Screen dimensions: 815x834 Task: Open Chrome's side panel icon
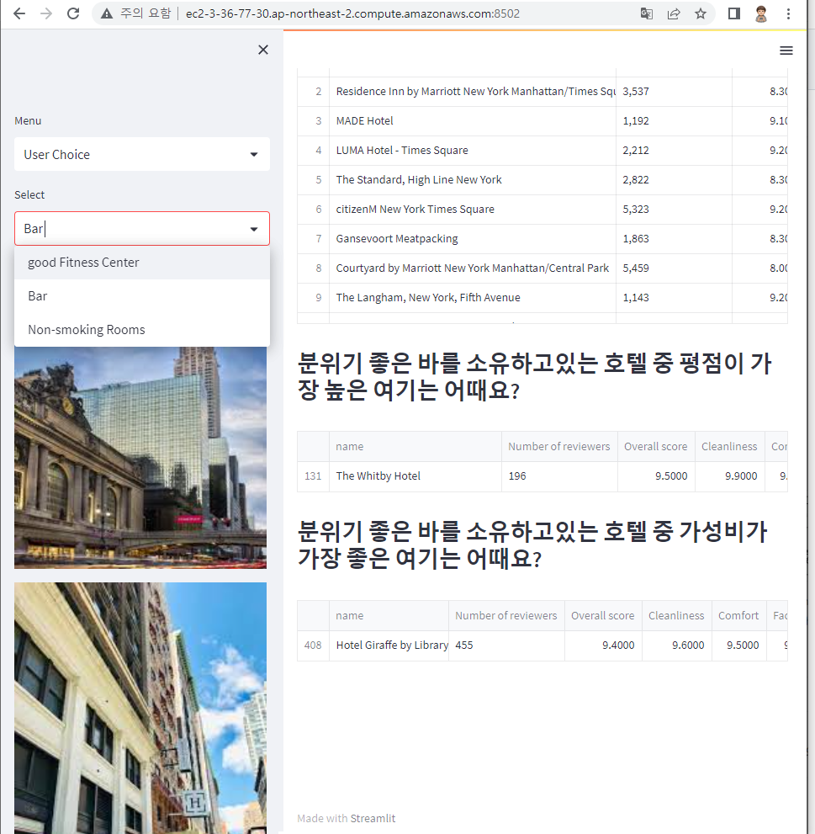pyautogui.click(x=733, y=13)
